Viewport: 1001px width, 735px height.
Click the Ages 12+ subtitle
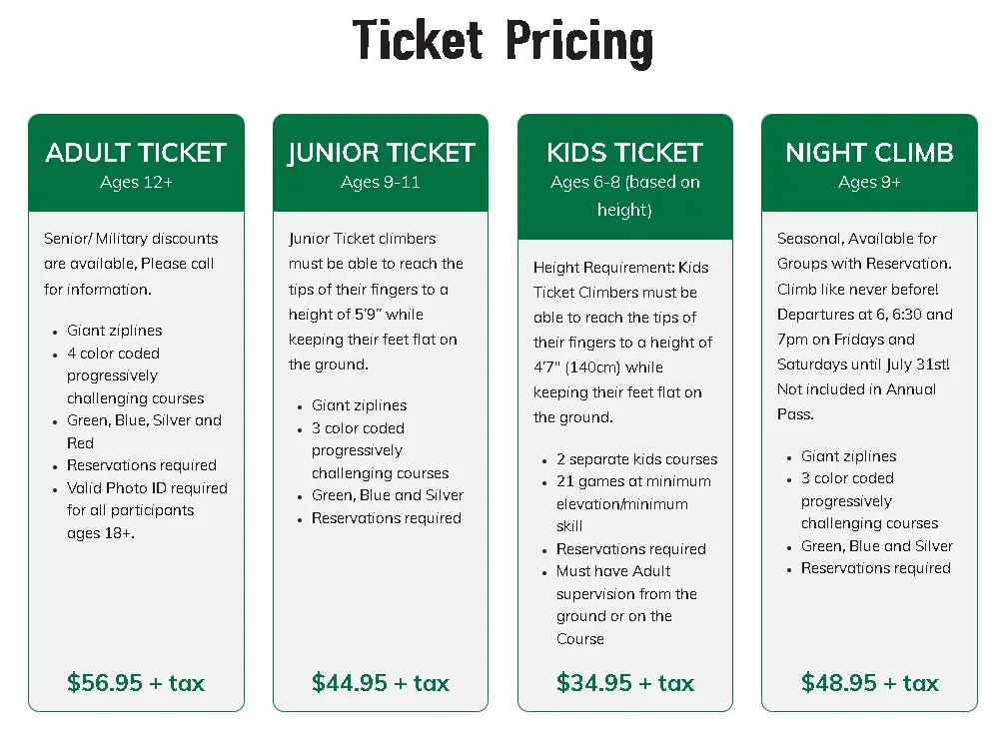(x=136, y=183)
